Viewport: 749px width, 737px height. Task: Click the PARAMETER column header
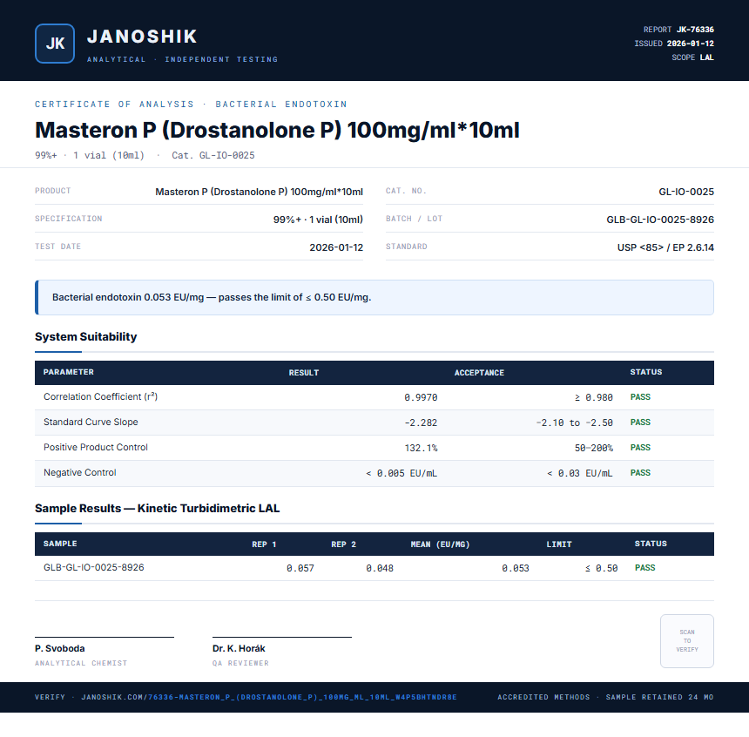(x=68, y=372)
